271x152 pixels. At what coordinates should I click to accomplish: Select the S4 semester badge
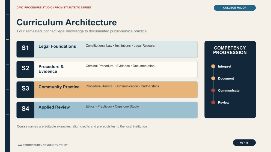(25, 110)
